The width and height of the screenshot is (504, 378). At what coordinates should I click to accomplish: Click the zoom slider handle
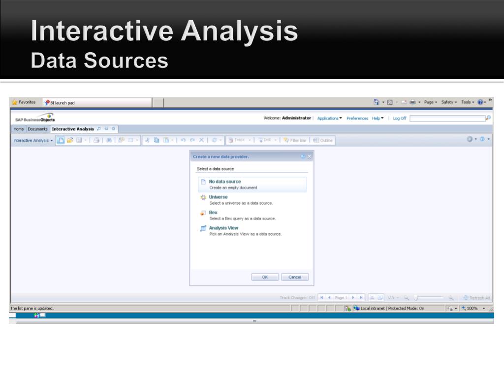coord(415,298)
